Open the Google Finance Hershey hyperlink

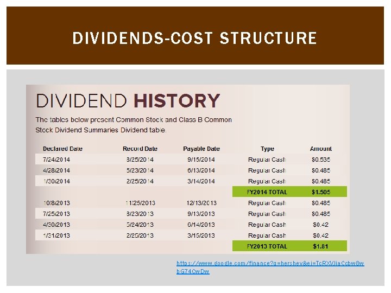tap(270, 267)
